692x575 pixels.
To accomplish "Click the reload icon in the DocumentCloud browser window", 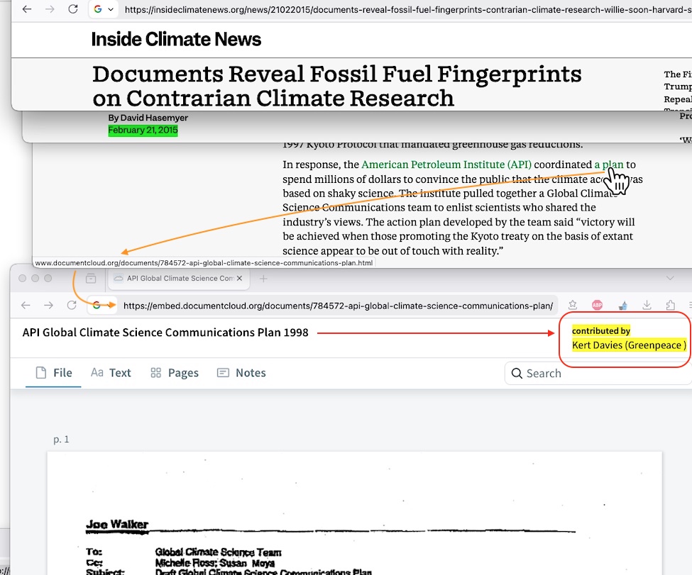I will 72,306.
